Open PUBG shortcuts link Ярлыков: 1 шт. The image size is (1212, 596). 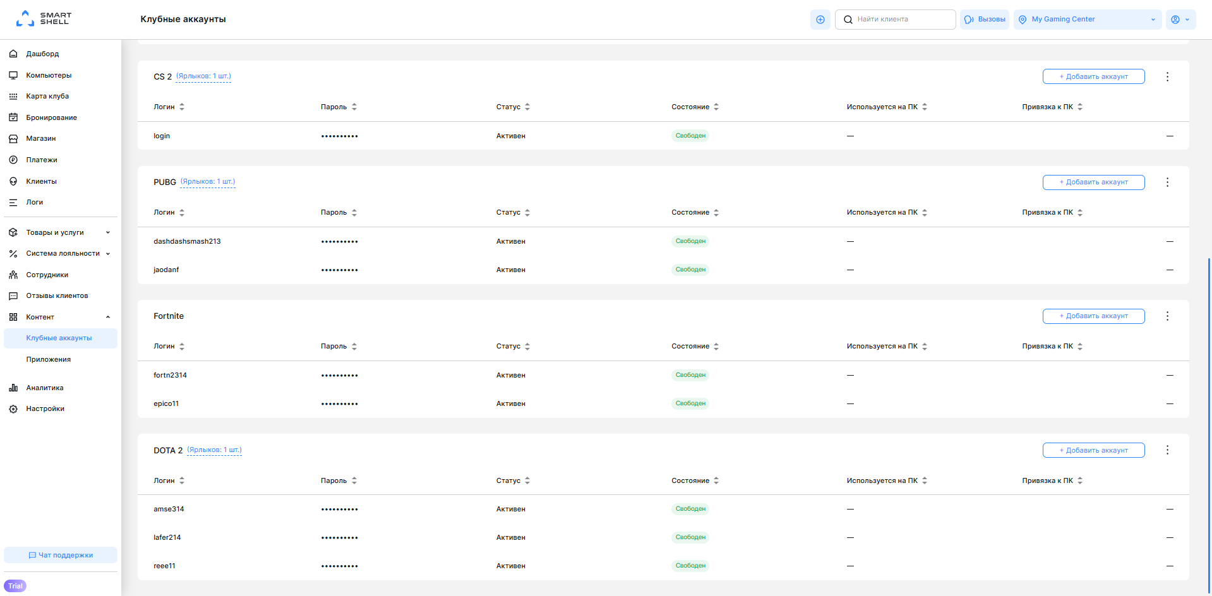(208, 182)
